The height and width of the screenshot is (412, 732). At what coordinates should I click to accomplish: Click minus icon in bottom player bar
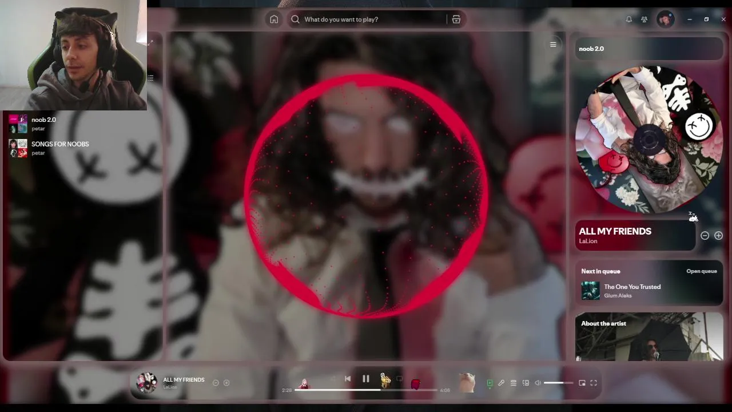[216, 383]
